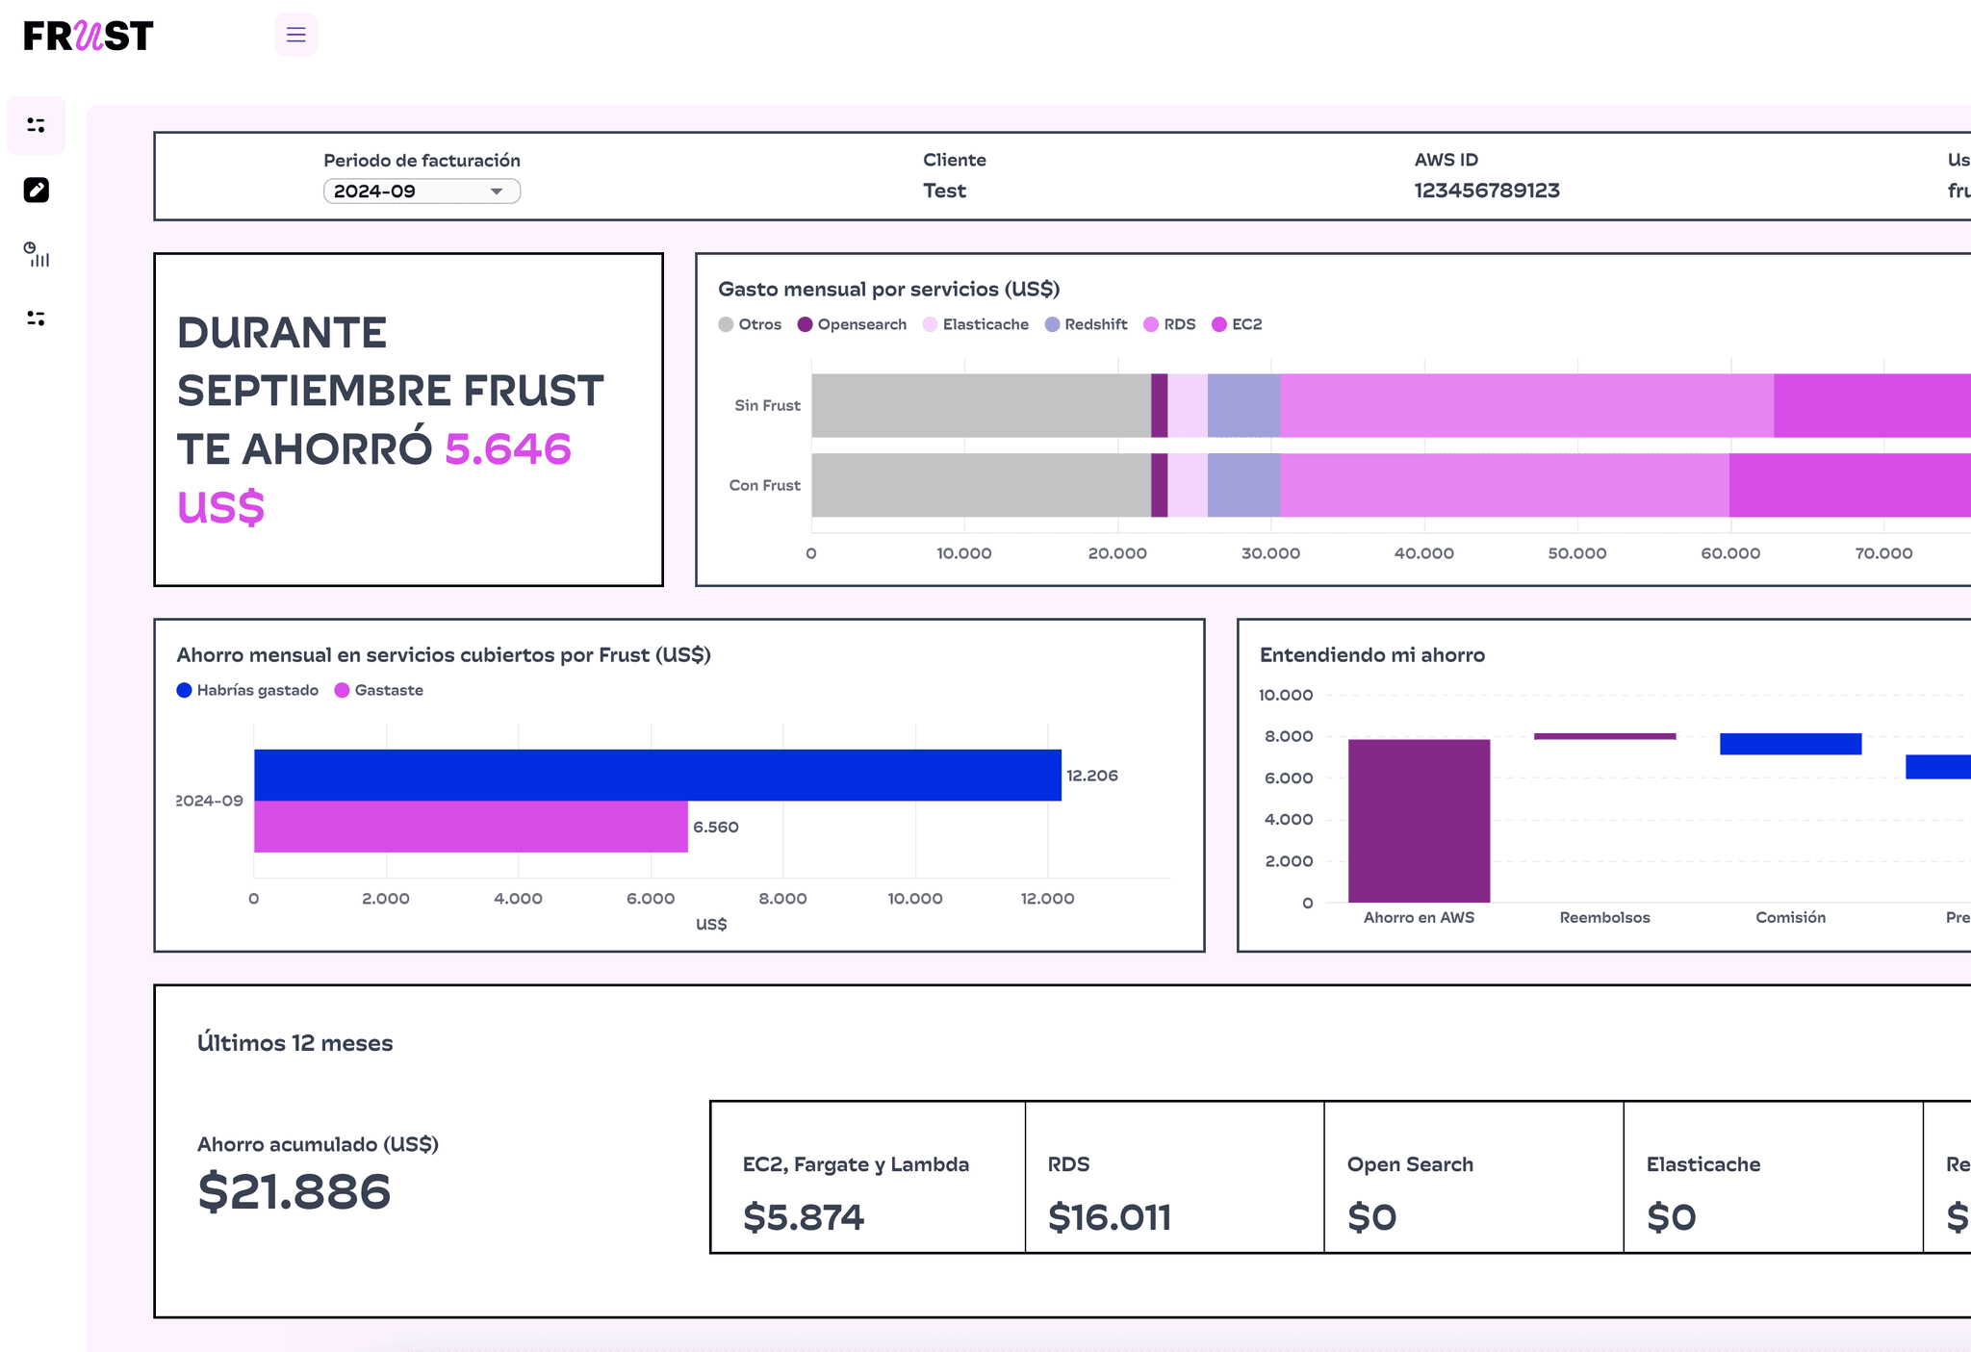Click the Reembolsos axis label
Image resolution: width=1971 pixels, height=1352 pixels.
[x=1604, y=917]
